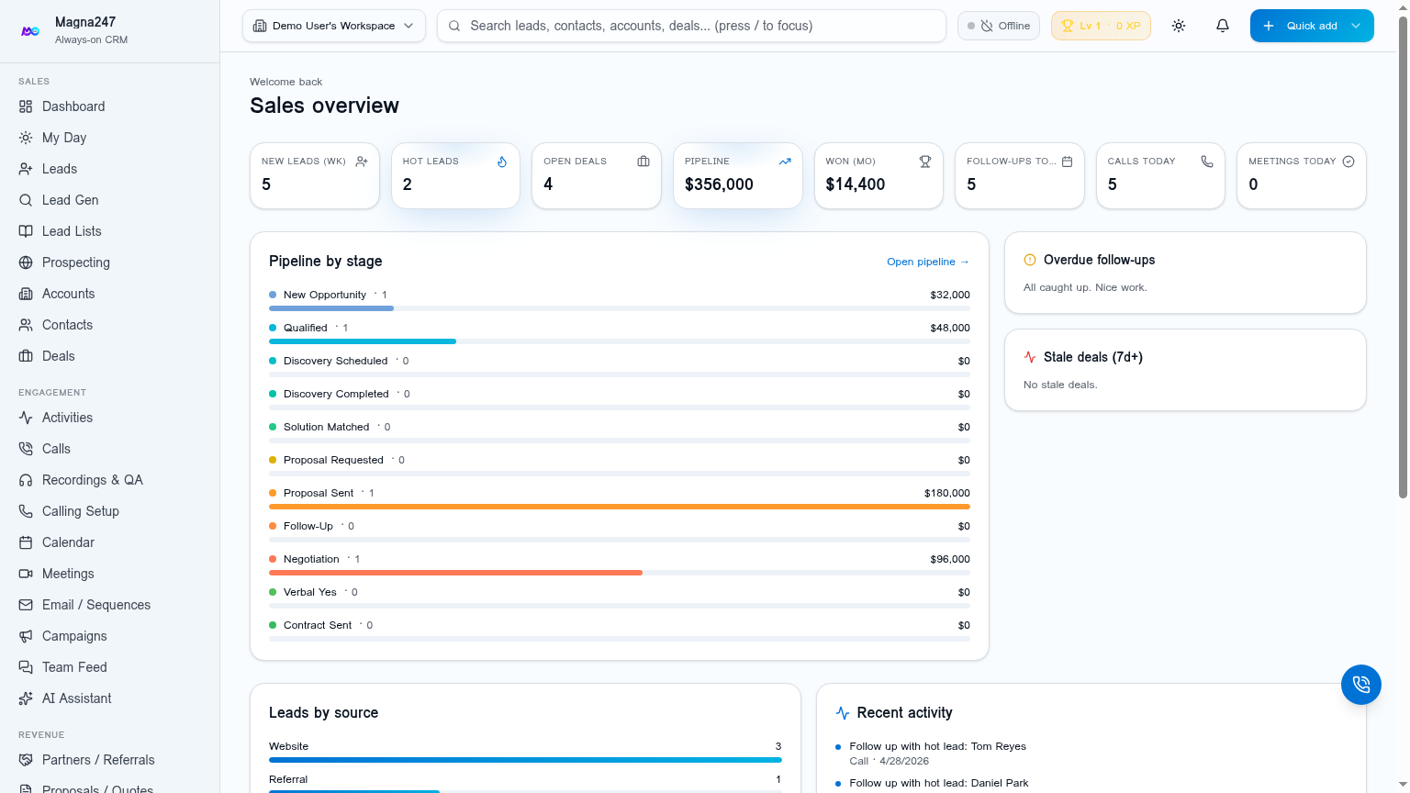The width and height of the screenshot is (1410, 793).
Task: Click the New Opportunity progress bar
Action: click(x=331, y=308)
